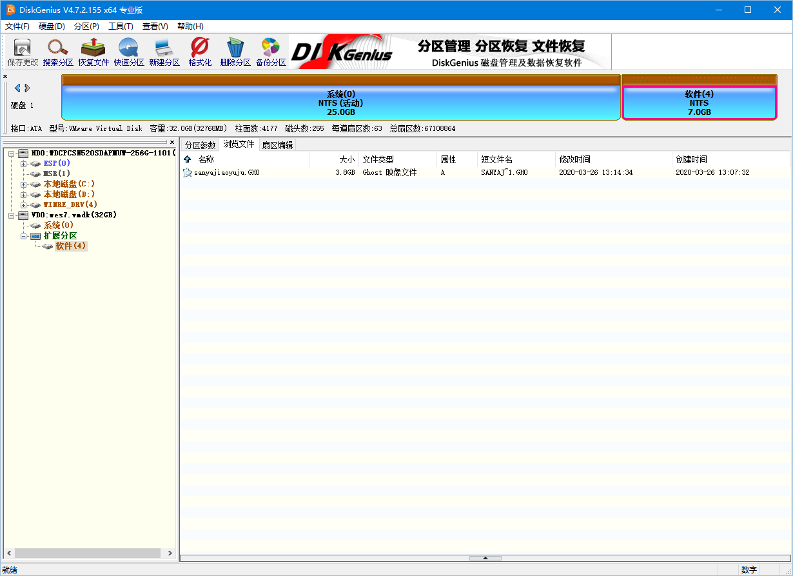Close the disk map panel with small x
Viewport: 793px width, 576px height.
pos(6,77)
